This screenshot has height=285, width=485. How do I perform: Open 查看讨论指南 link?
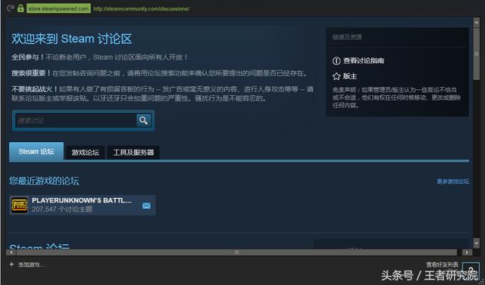pos(364,60)
